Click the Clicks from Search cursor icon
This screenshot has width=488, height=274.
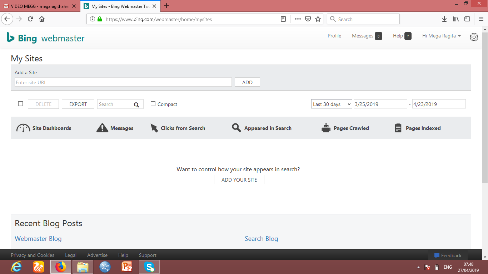point(154,128)
